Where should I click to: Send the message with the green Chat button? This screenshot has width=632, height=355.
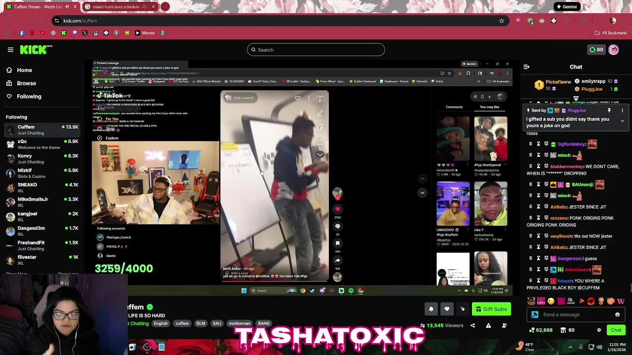click(x=616, y=330)
